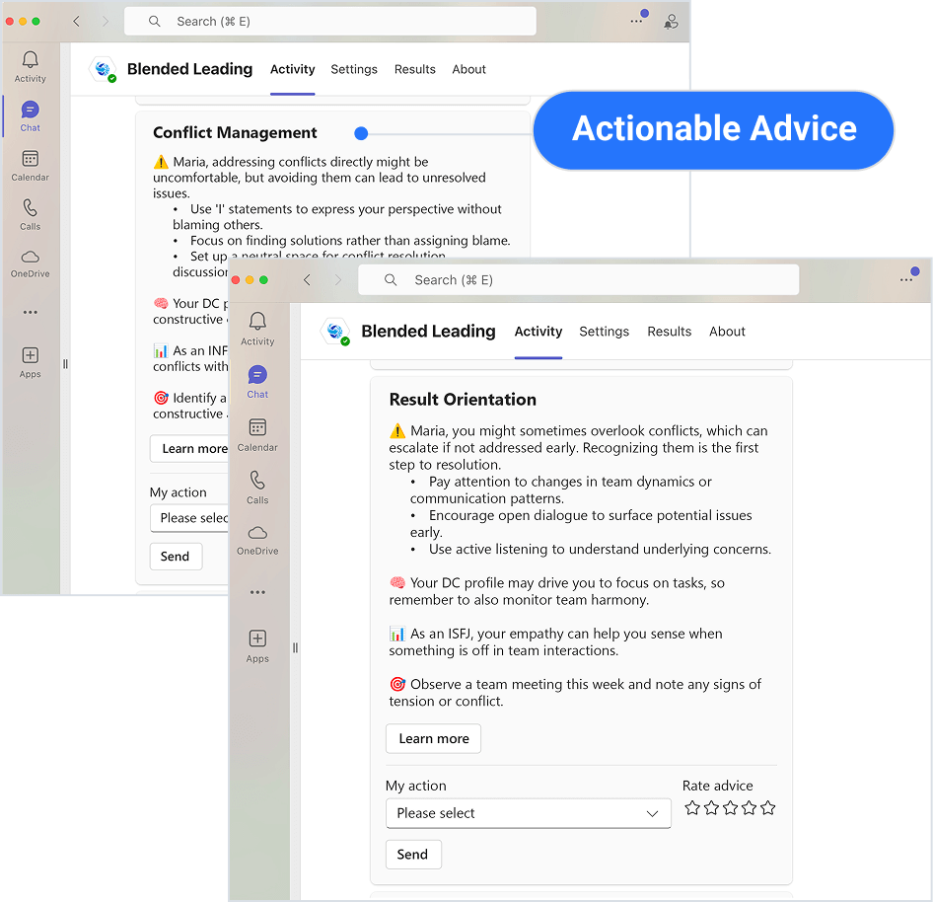Open the Results tab in the back window

coord(414,69)
